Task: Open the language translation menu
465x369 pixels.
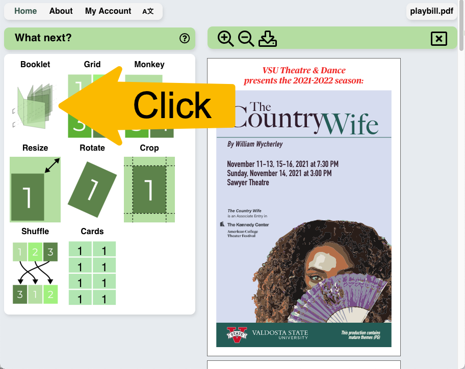Action: 148,11
